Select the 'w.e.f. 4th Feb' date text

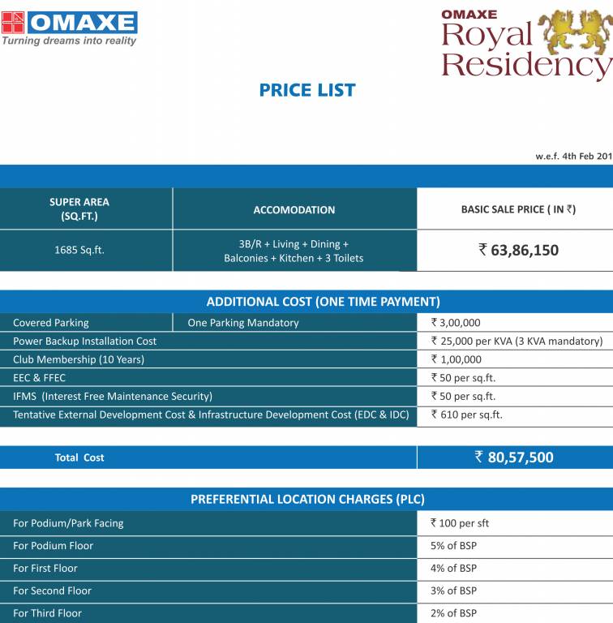[x=574, y=156]
